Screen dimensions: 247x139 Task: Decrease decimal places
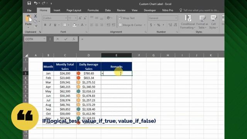tap(175, 25)
